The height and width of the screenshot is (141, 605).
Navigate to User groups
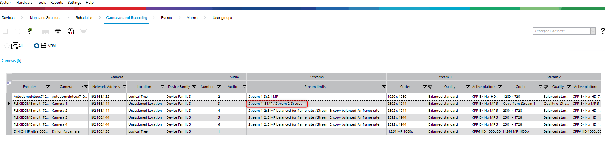click(x=222, y=18)
